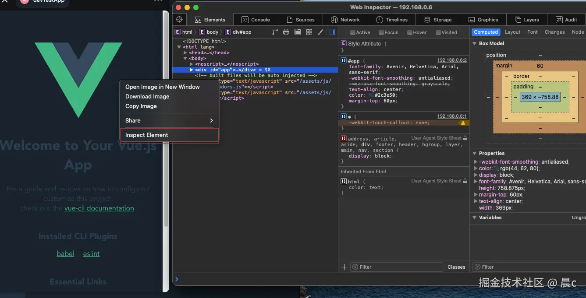Screen dimensions: 586x298
Task: Collapse the html lang node
Action: 179,47
